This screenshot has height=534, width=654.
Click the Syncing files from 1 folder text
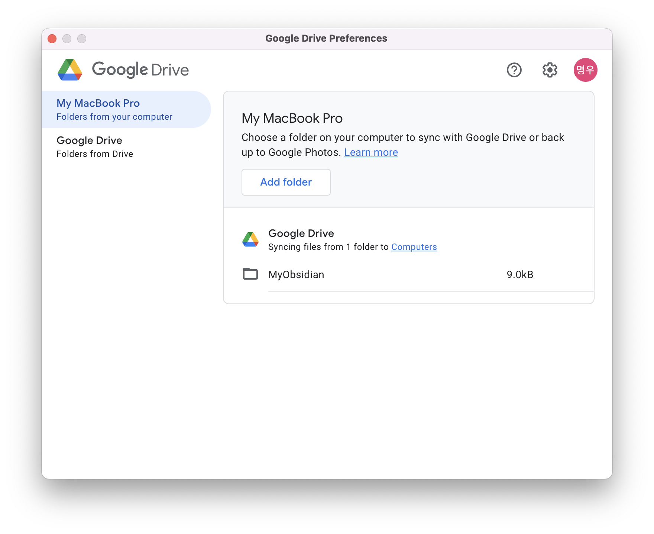(328, 247)
